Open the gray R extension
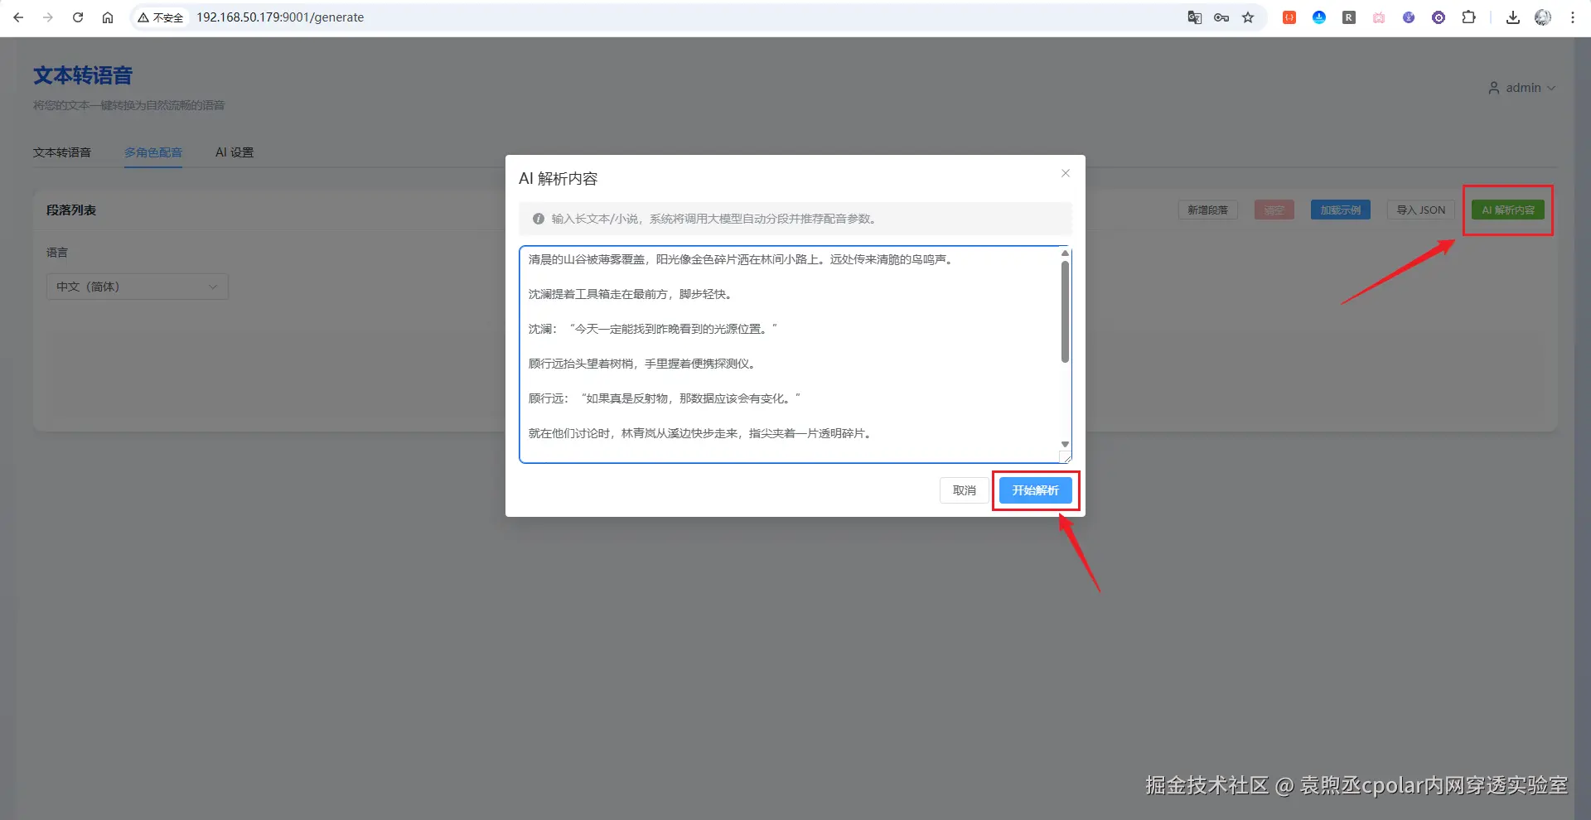This screenshot has height=820, width=1591. [x=1349, y=17]
